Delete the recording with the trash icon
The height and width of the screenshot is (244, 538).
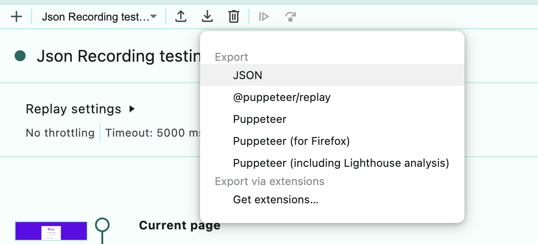(x=233, y=17)
